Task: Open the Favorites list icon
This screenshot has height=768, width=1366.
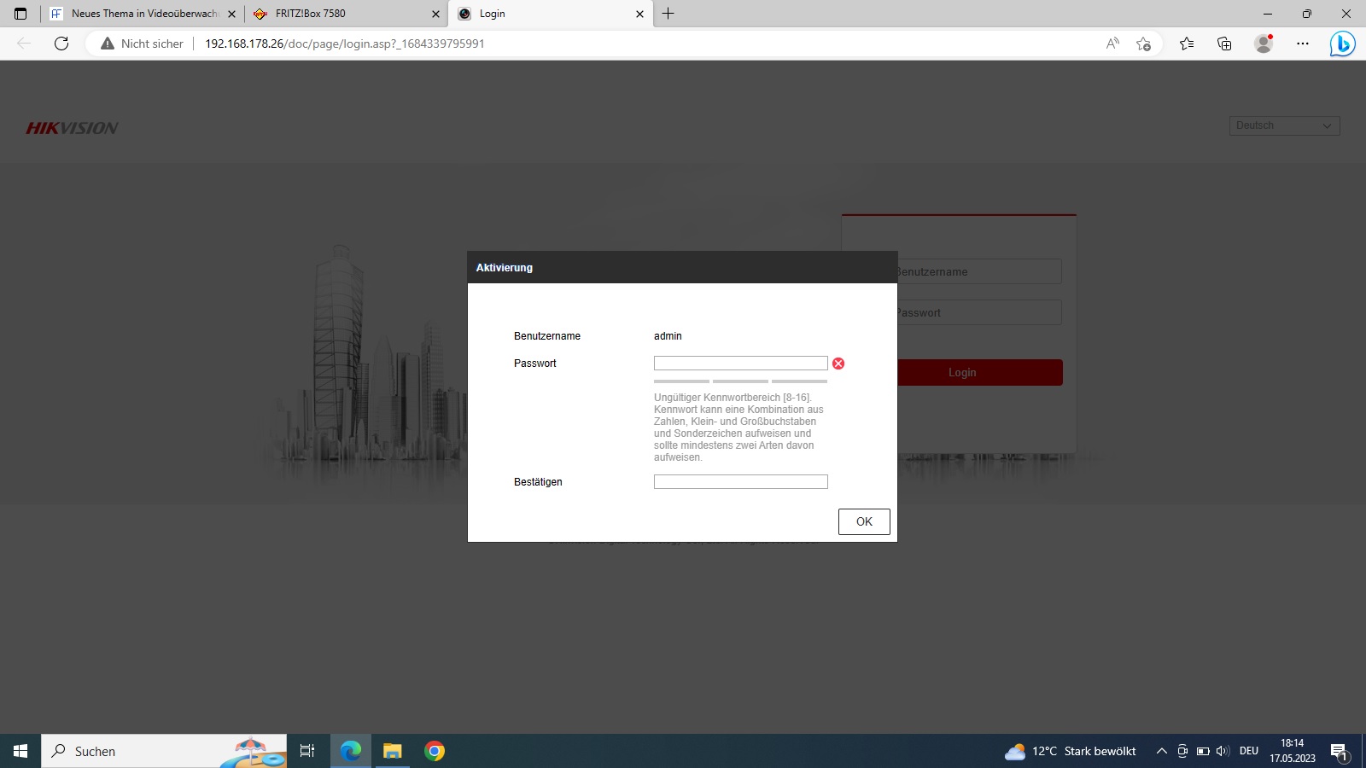Action: pyautogui.click(x=1187, y=44)
